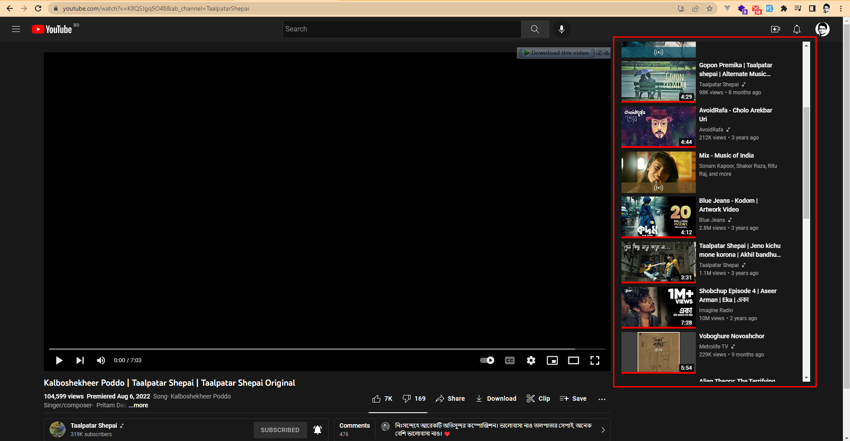Click Taalpatar Shepai channel name below video

(x=94, y=426)
